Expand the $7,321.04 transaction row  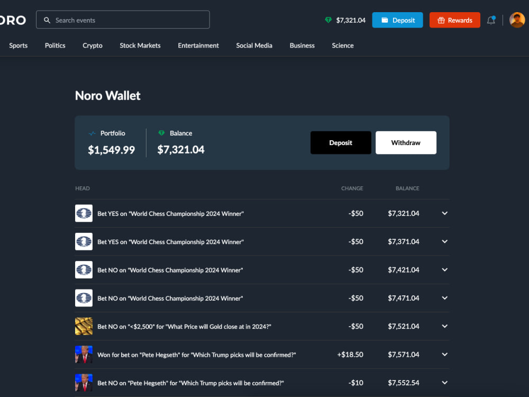pos(445,213)
